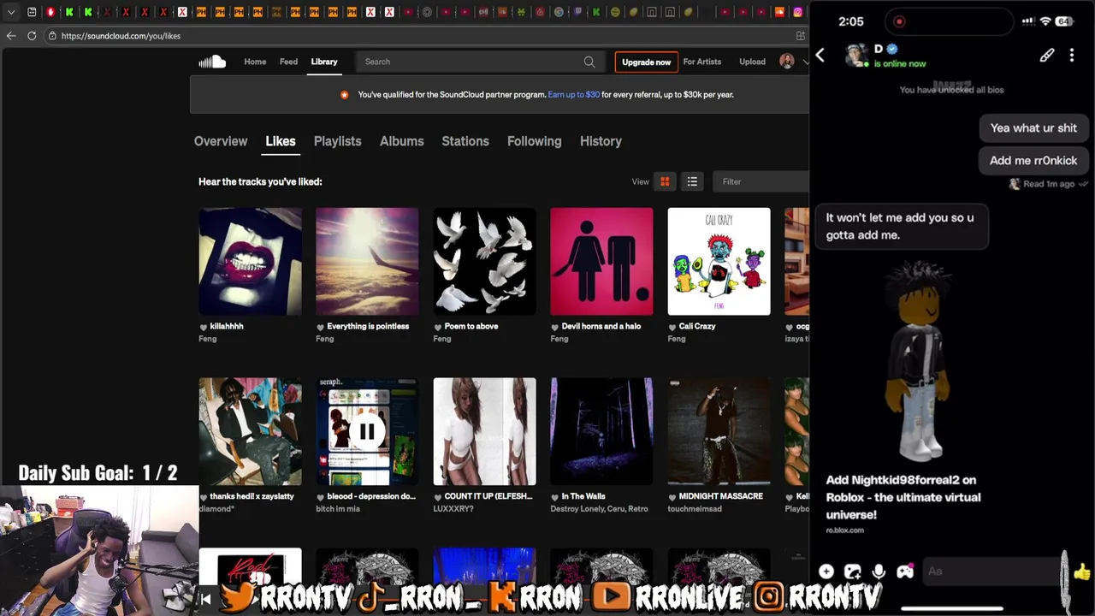
Task: Click the Add me rr0nkick message bubble
Action: pyautogui.click(x=1033, y=161)
